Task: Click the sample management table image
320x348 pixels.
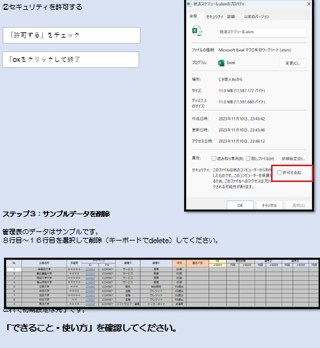Action: tap(162, 283)
